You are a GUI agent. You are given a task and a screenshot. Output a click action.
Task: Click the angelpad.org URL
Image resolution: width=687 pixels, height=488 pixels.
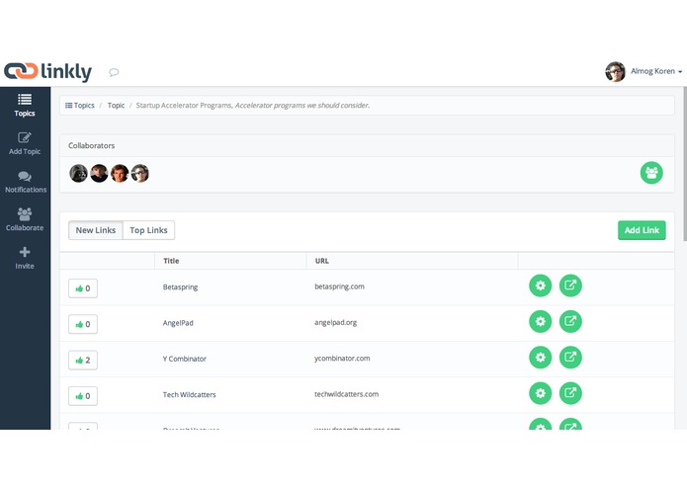(336, 323)
